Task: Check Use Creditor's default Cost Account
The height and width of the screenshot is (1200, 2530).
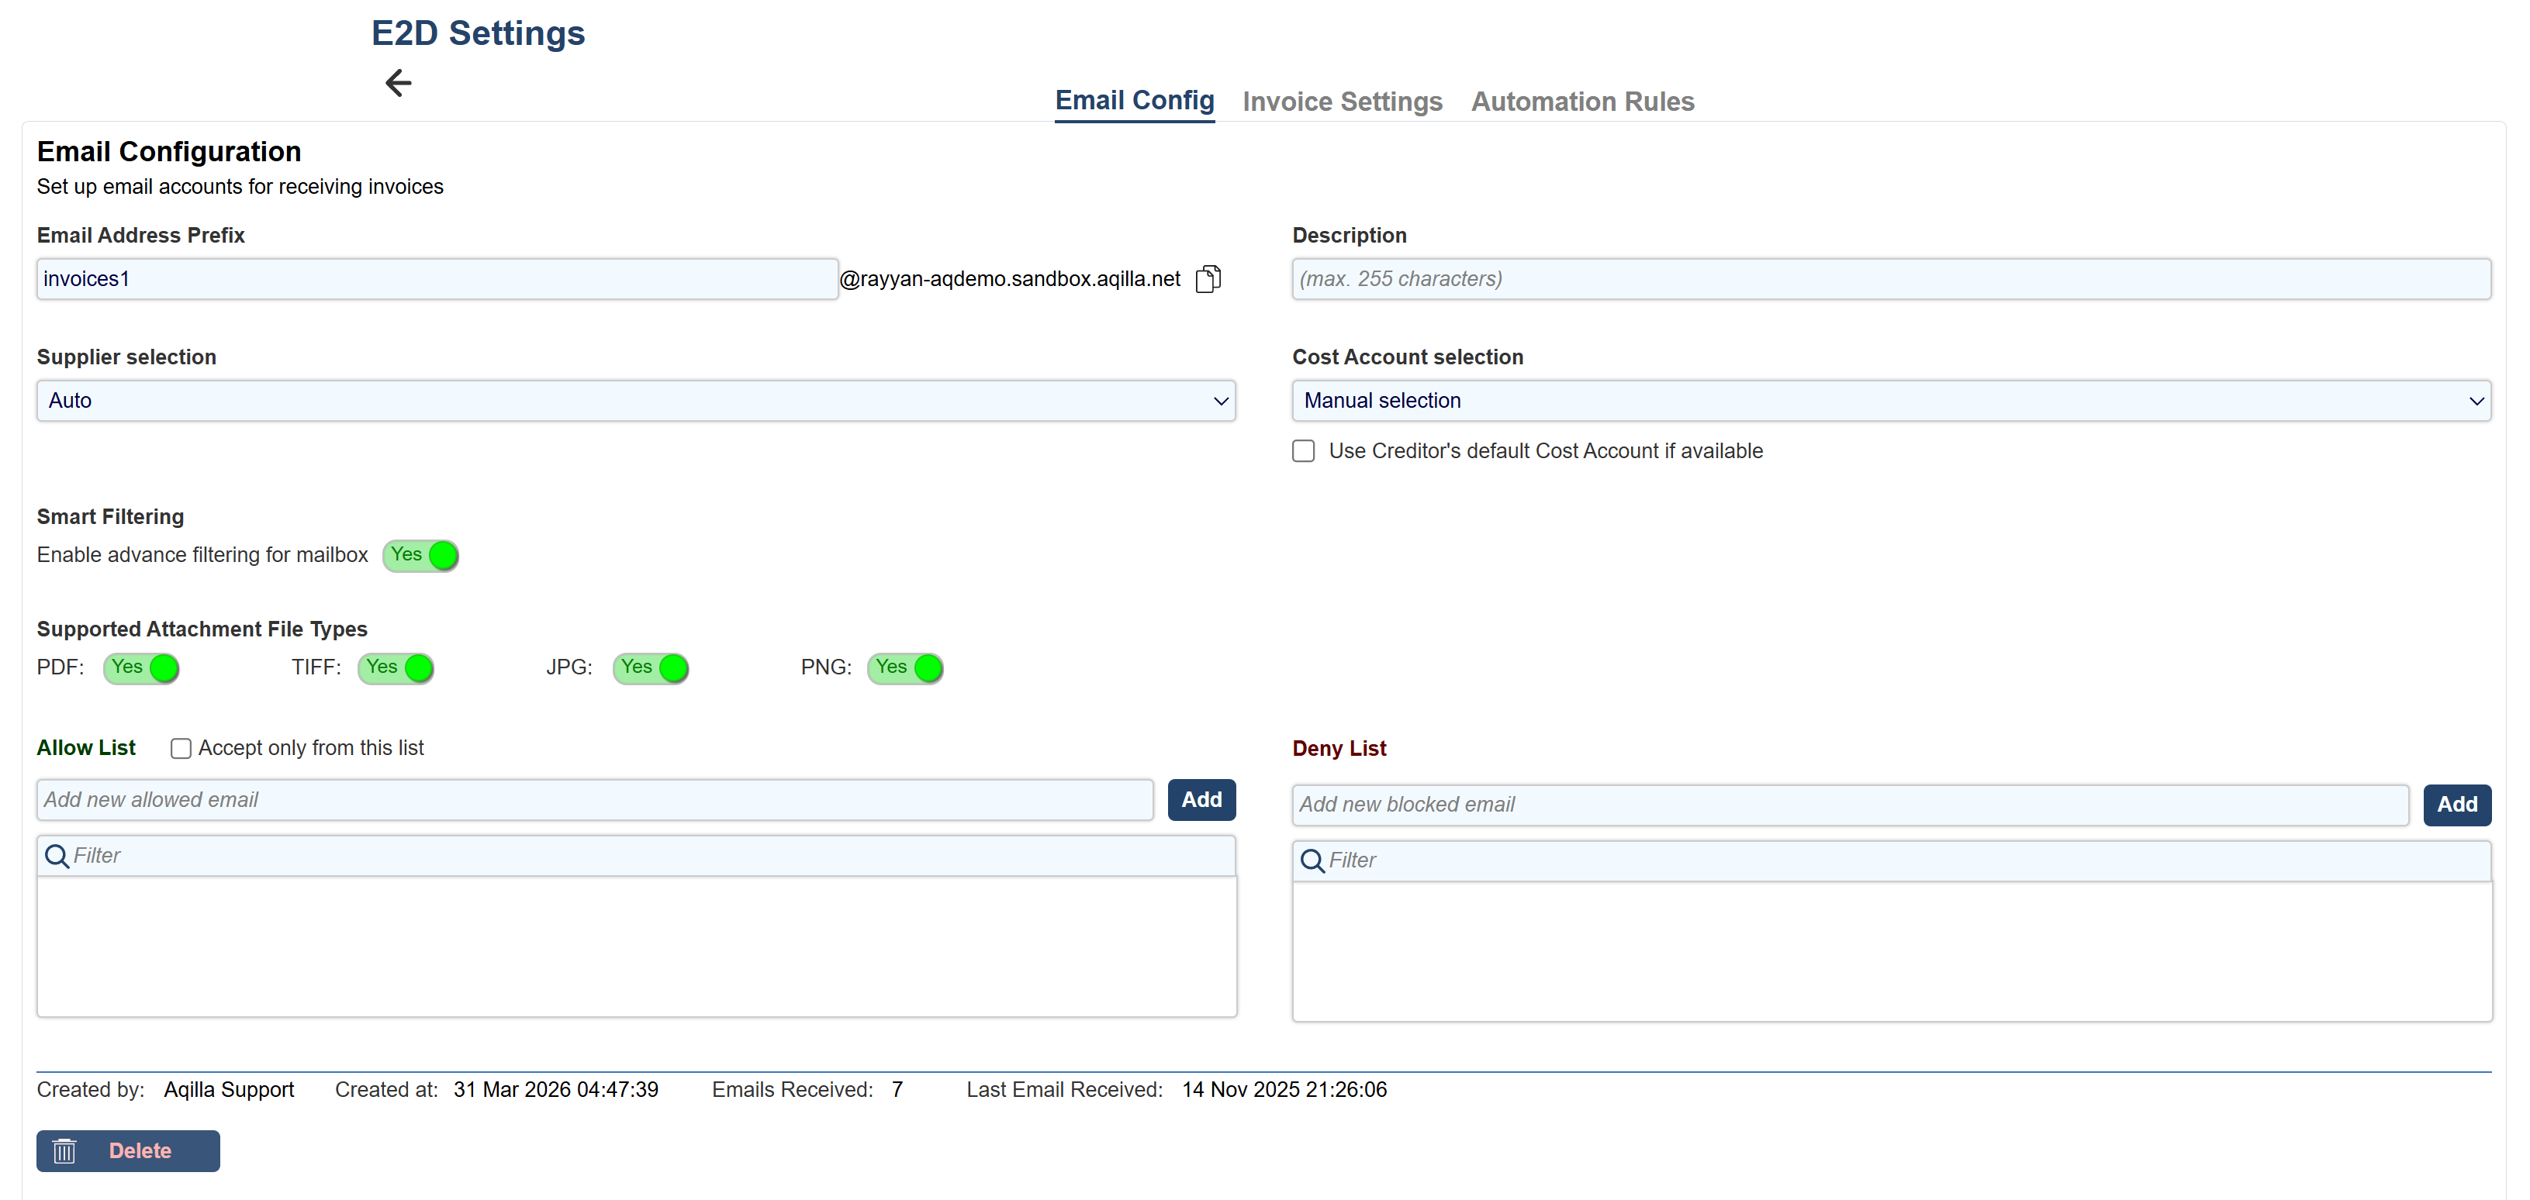Action: [x=1303, y=450]
